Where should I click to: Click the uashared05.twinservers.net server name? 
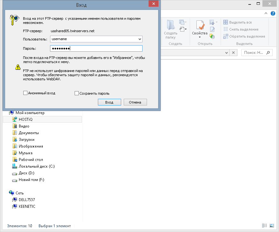coord(73,31)
